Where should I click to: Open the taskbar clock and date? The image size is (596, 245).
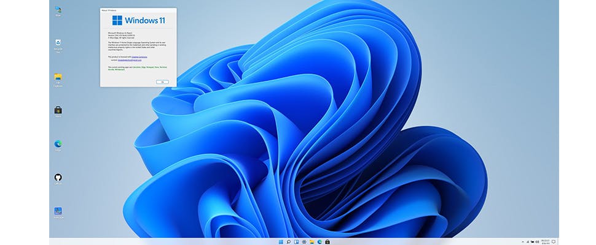click(x=546, y=241)
